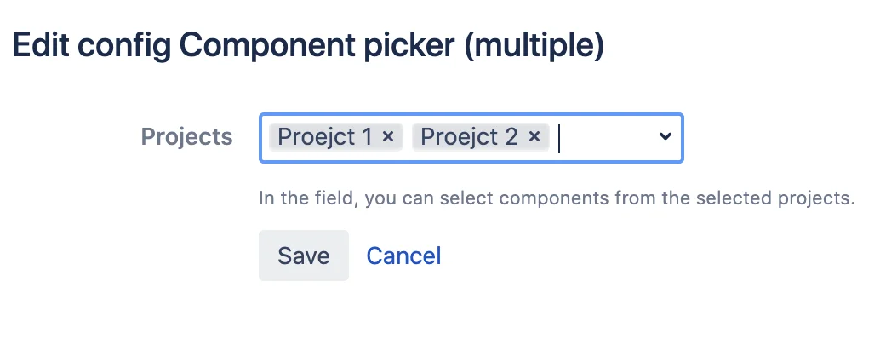Click the Projects field label

[186, 136]
